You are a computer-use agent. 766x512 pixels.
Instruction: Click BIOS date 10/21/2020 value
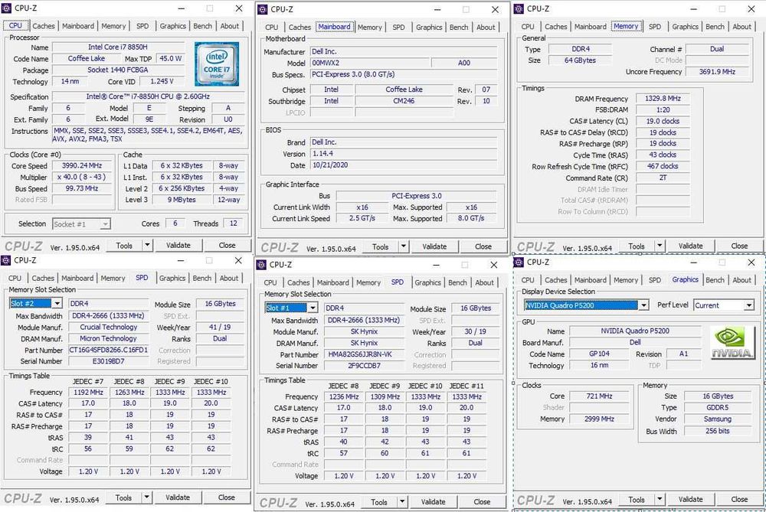(x=404, y=165)
